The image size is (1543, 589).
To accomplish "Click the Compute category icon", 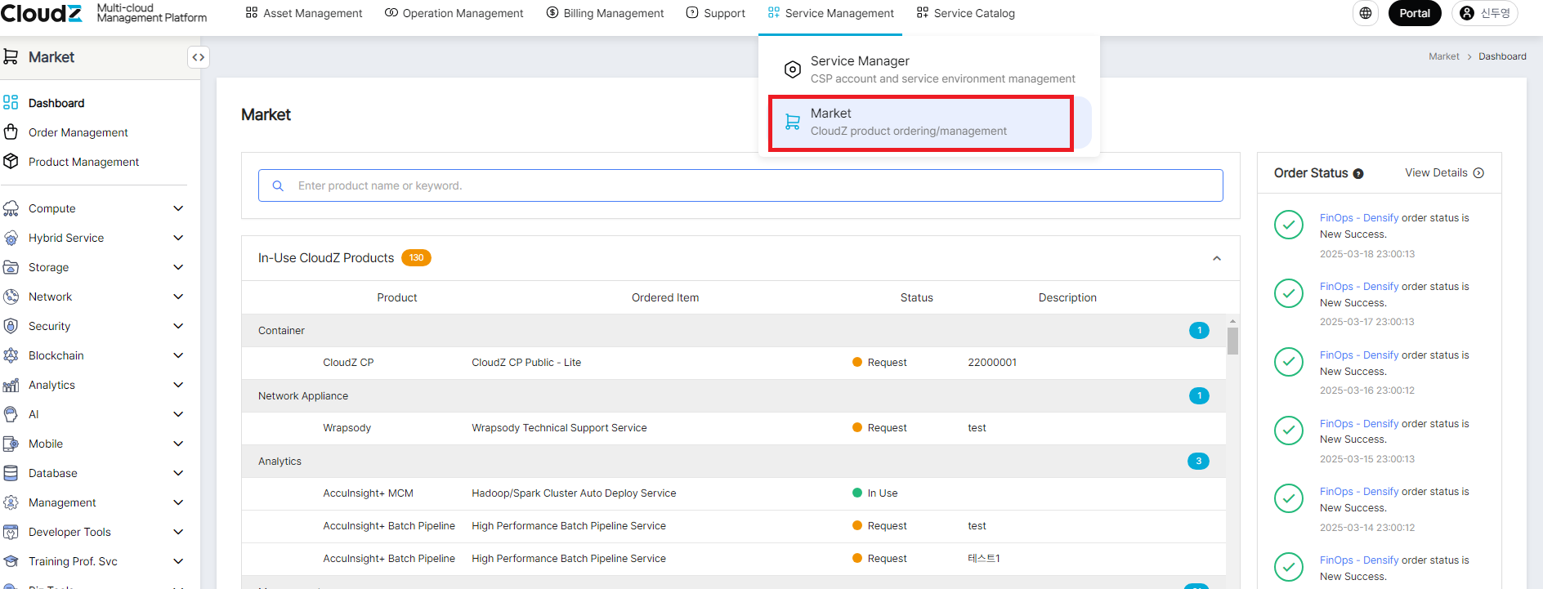I will pos(11,208).
